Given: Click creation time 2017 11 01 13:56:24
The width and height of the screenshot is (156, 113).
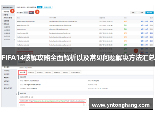Looking at the screenshot, I should coord(101,89).
